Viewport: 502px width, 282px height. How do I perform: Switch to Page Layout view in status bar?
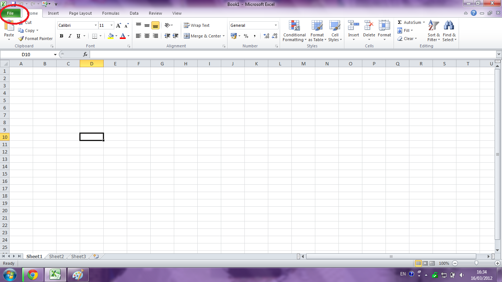point(425,263)
